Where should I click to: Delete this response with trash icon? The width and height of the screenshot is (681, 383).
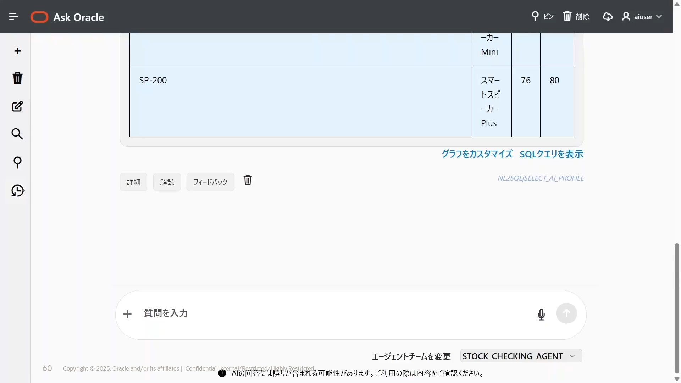(x=248, y=180)
